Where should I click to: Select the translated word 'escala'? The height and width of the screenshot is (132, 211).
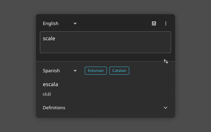[50, 84]
